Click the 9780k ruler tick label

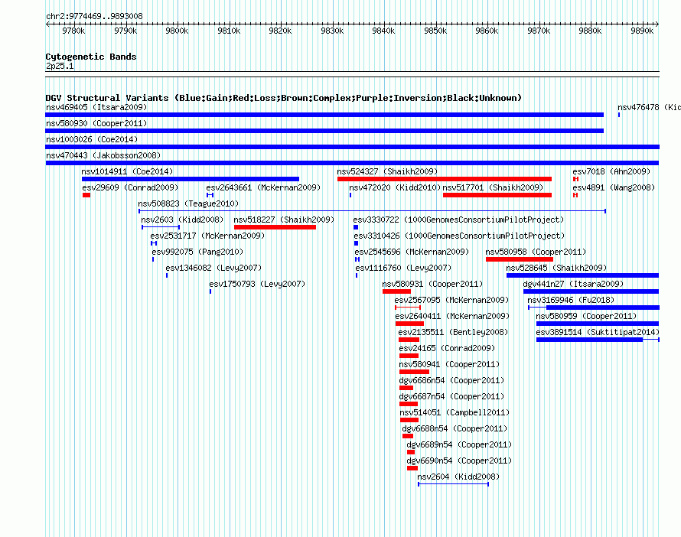[x=73, y=31]
